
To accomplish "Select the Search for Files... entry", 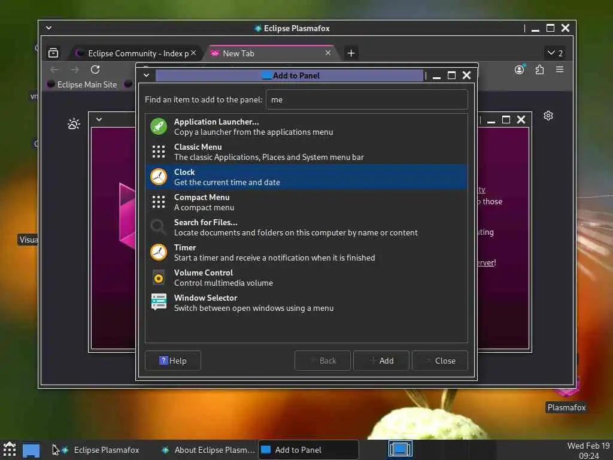I will (x=306, y=227).
